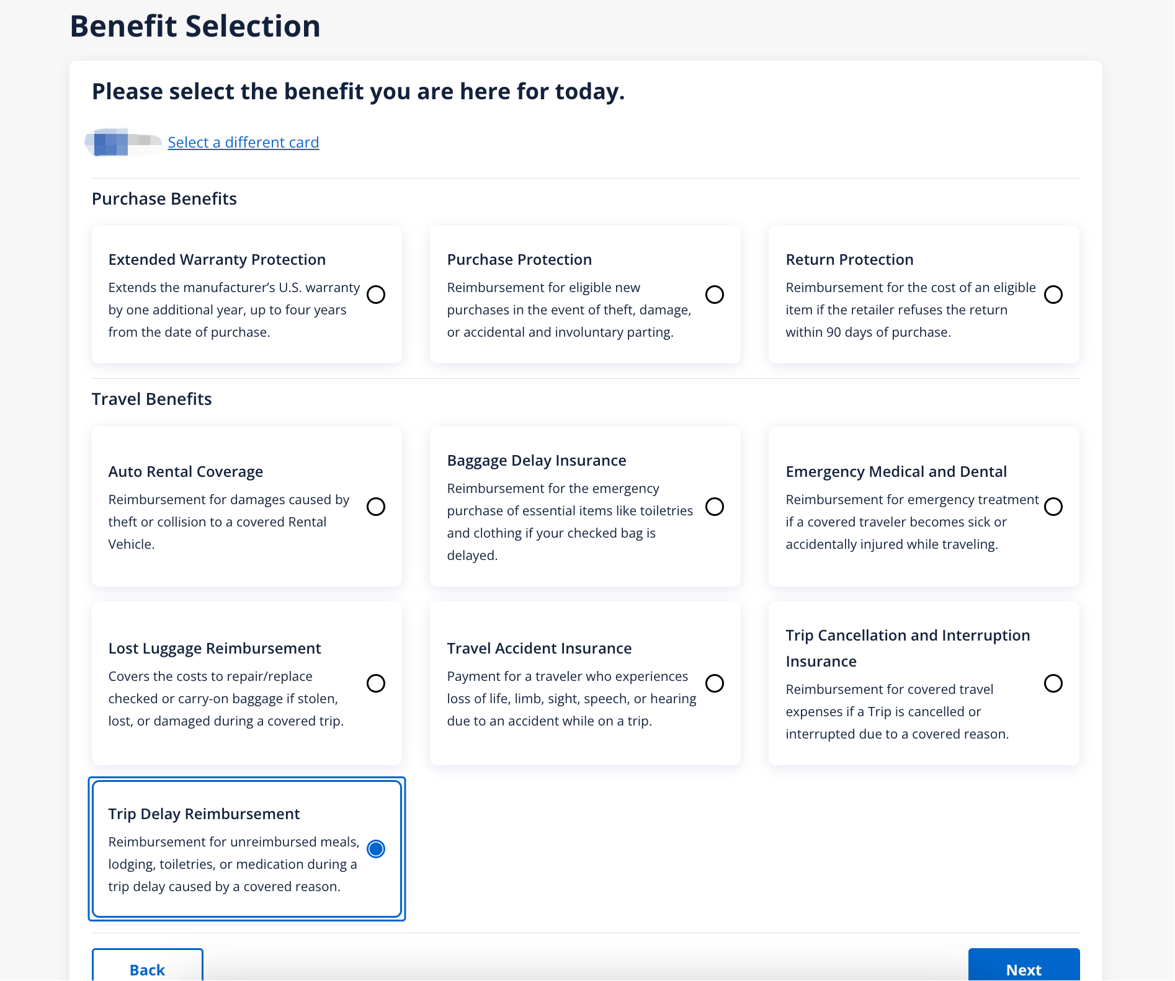This screenshot has height=981, width=1175.
Task: Select the Return Protection radio button
Action: pos(1053,295)
